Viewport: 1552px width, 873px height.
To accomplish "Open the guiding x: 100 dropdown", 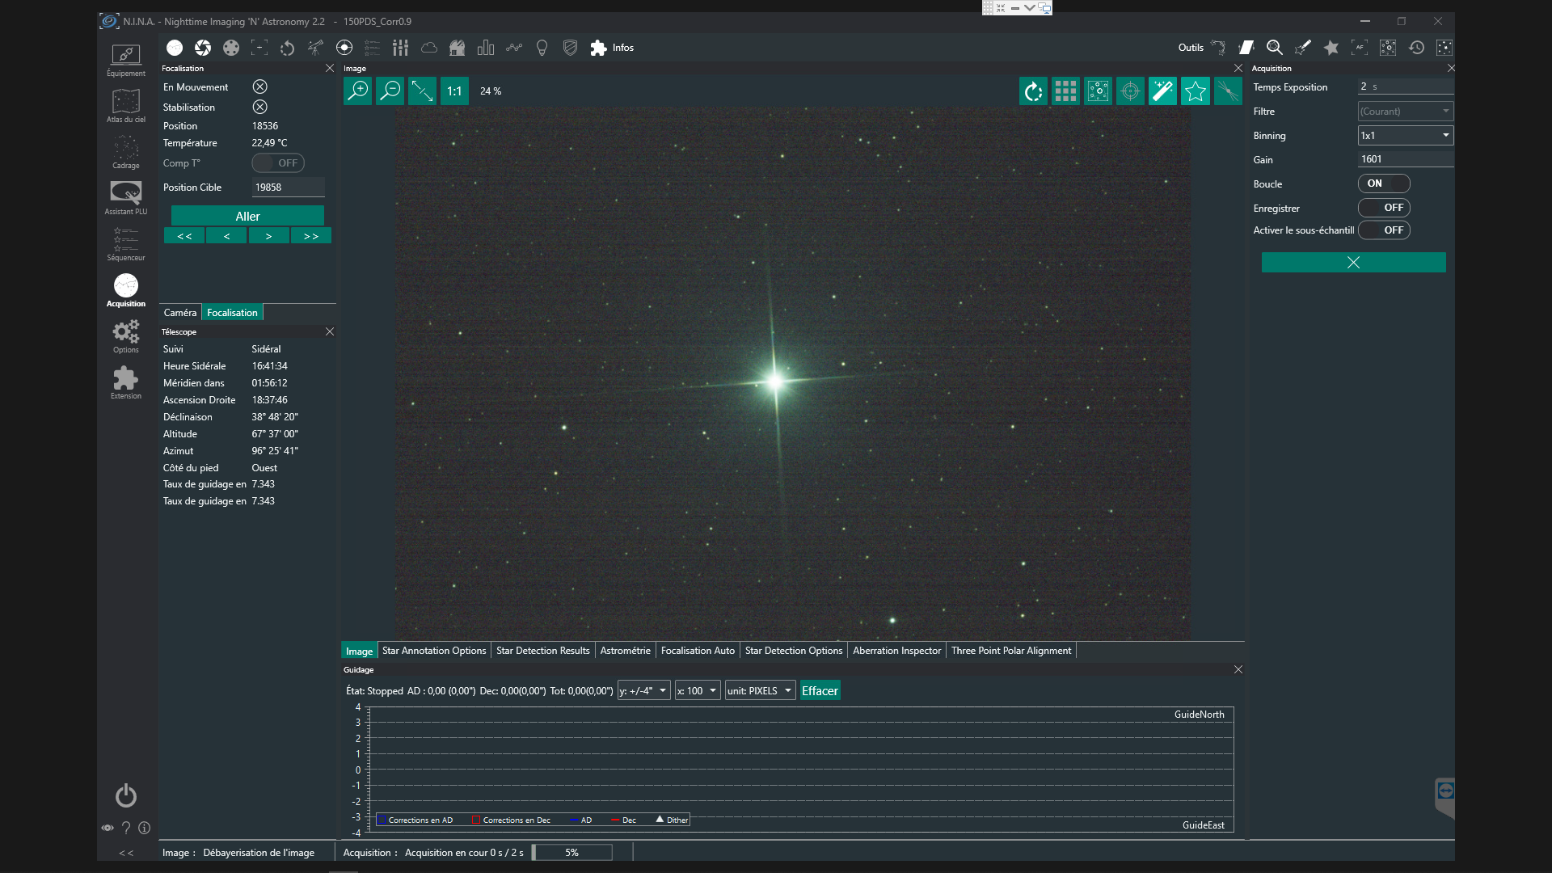I will click(698, 691).
